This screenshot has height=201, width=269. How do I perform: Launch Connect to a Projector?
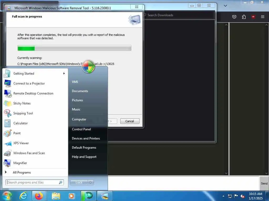[35, 83]
